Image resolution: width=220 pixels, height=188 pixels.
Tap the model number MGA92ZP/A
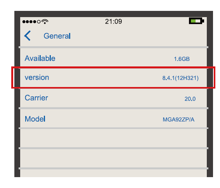click(x=178, y=120)
